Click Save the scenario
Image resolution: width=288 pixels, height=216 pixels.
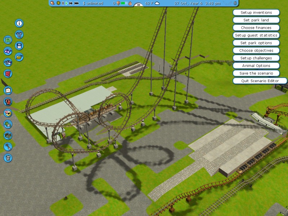pos(256,73)
